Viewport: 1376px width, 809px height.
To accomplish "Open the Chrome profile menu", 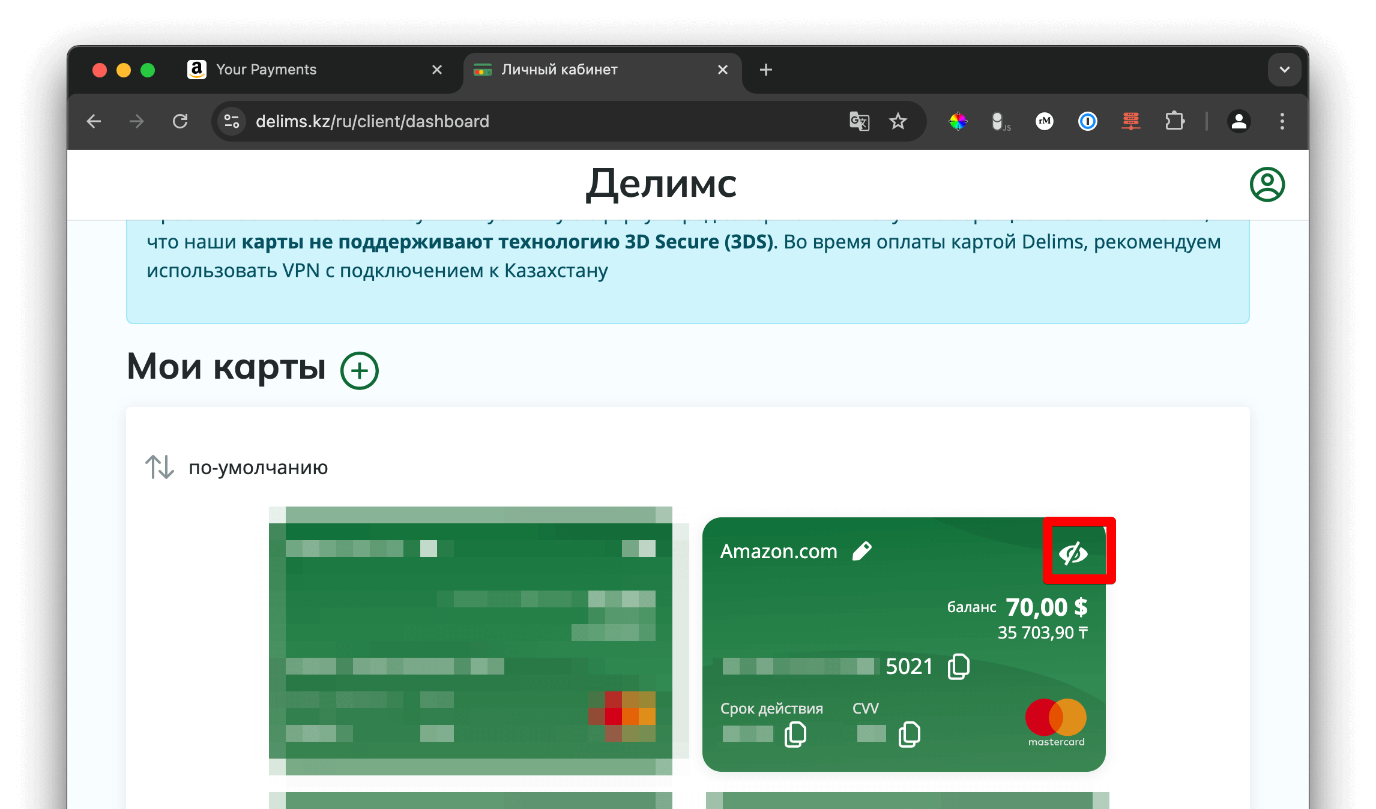I will [1239, 121].
